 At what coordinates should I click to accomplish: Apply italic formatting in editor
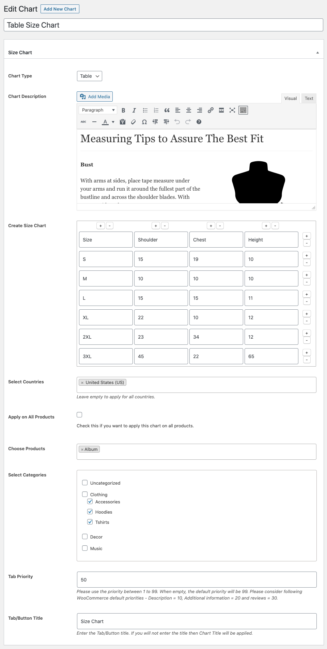click(134, 110)
